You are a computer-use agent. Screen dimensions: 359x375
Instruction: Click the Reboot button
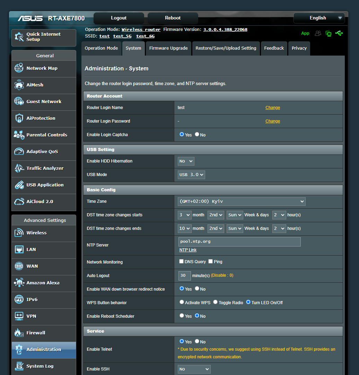click(x=173, y=18)
